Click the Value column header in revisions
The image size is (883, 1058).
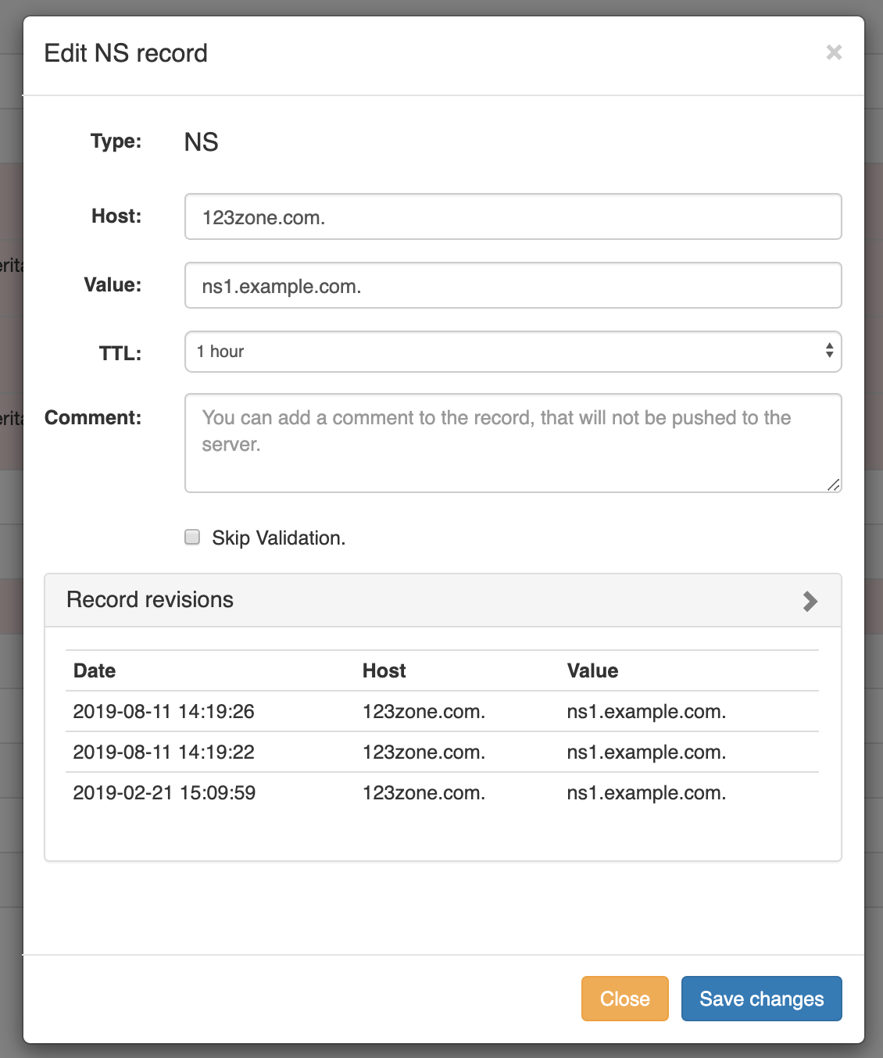pyautogui.click(x=592, y=670)
